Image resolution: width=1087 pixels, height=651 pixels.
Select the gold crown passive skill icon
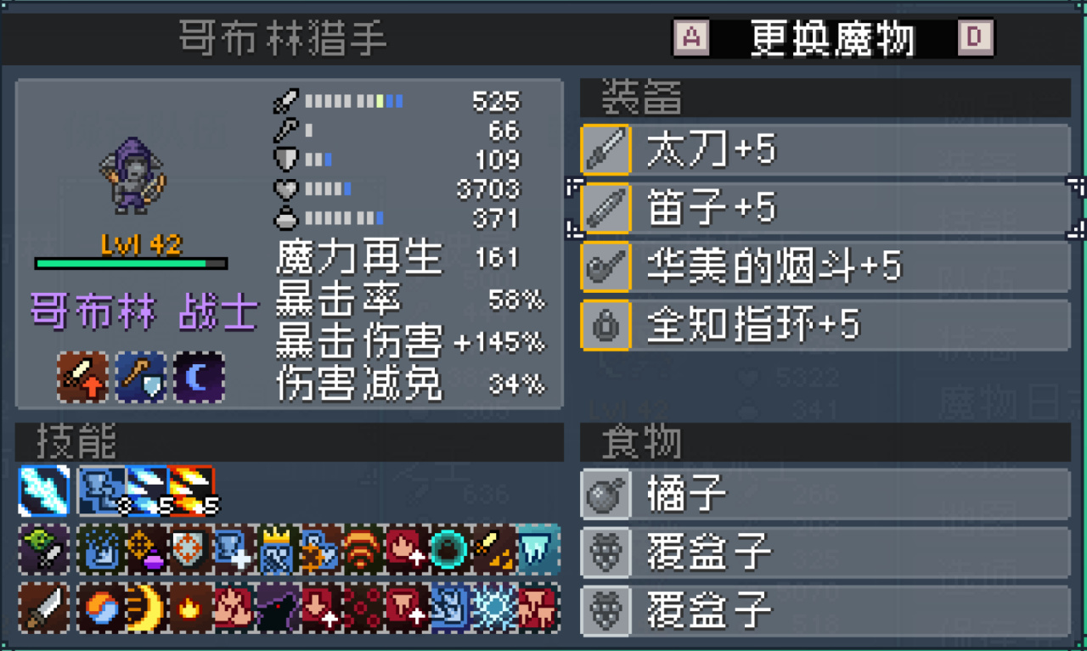click(x=276, y=549)
